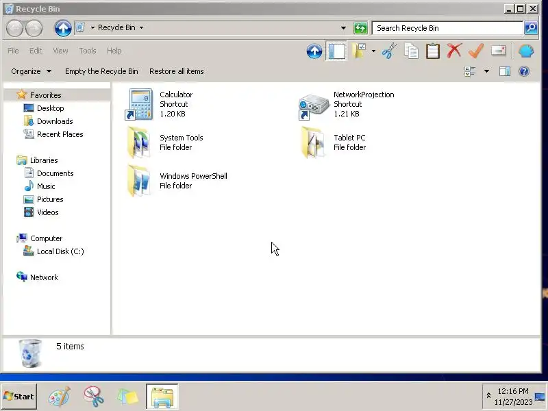Viewport: 548px width, 411px height.
Task: Expand the address bar history dropdown
Action: pos(343,28)
